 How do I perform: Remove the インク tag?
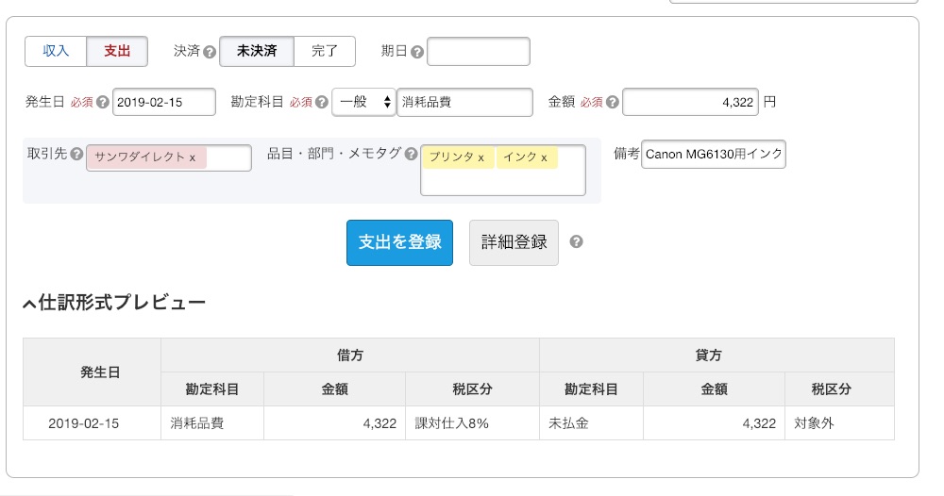544,157
